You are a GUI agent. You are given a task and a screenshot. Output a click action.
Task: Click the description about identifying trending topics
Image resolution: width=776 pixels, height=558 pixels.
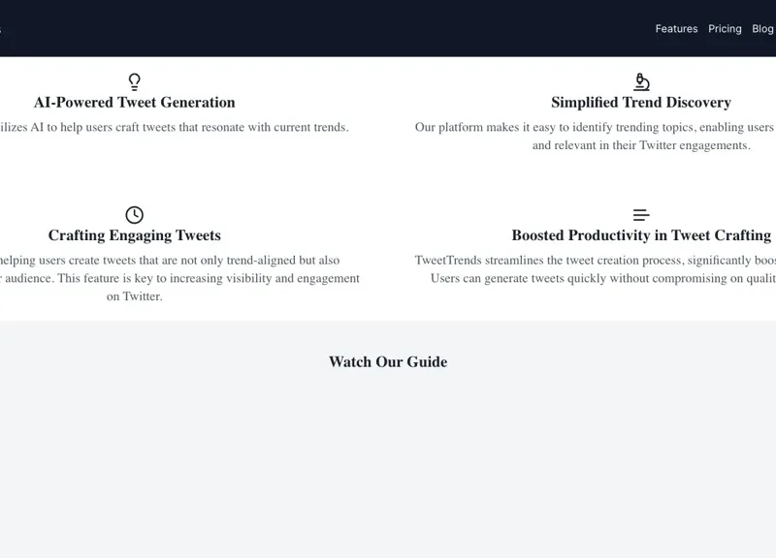(x=594, y=136)
